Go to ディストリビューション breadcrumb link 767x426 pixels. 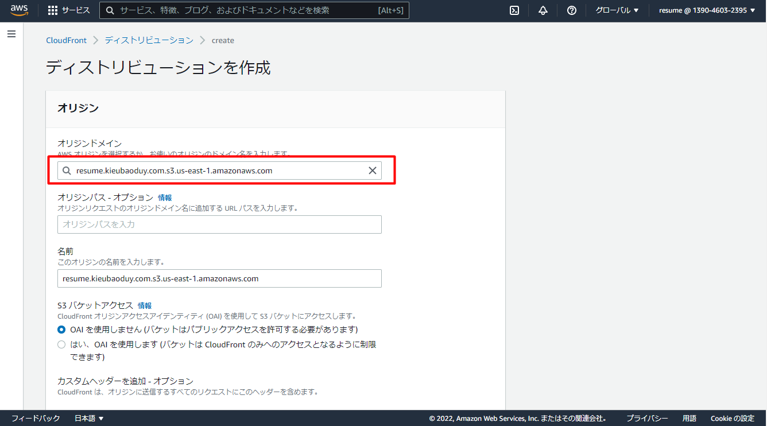149,40
